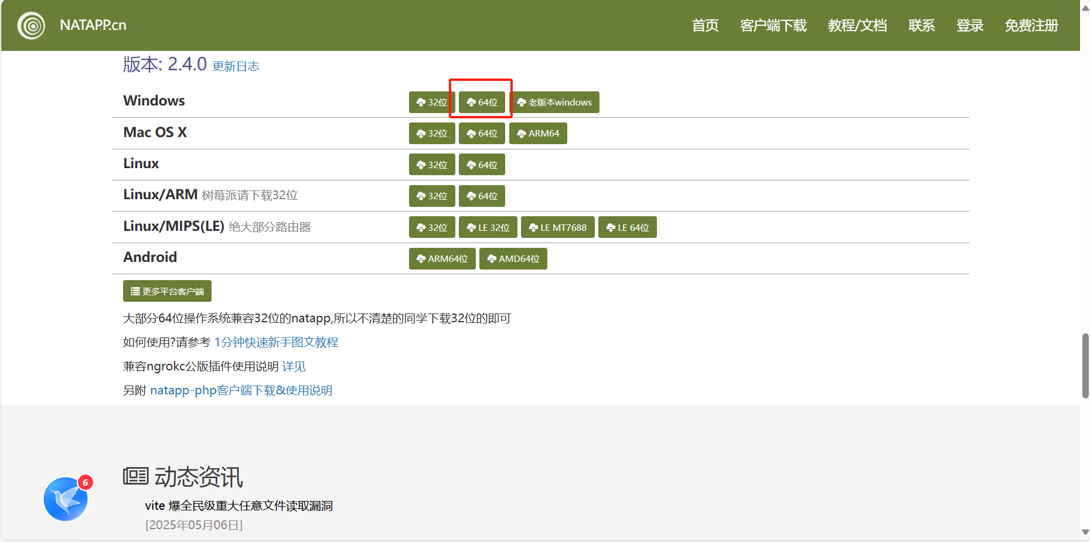Open the 更新日志 changelog link
This screenshot has height=542, width=1090.
point(236,66)
